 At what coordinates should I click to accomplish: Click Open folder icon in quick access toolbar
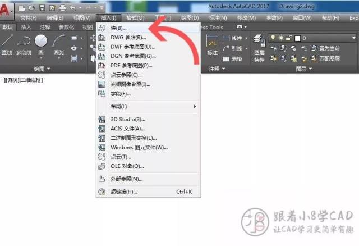pos(32,8)
